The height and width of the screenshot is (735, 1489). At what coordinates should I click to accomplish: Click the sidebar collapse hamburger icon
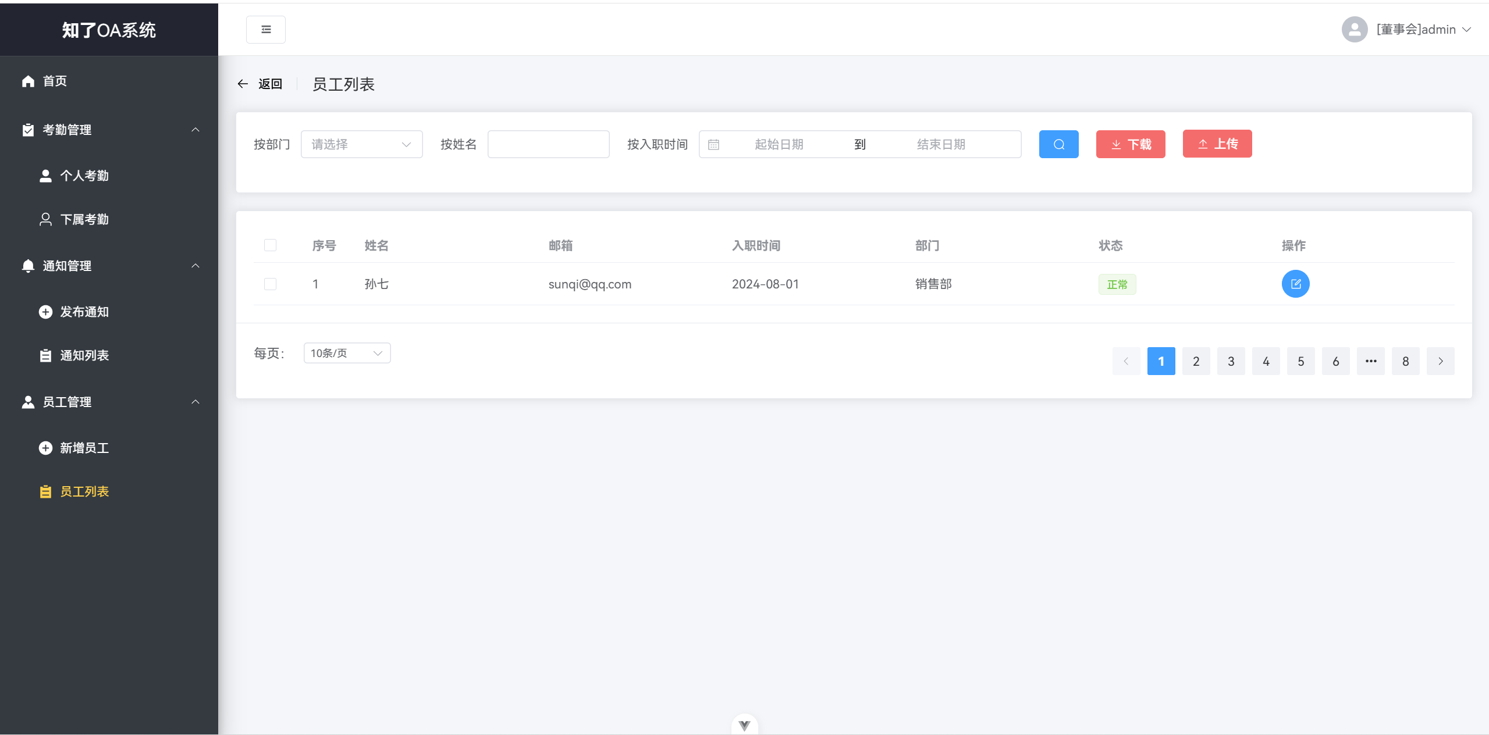pos(266,30)
